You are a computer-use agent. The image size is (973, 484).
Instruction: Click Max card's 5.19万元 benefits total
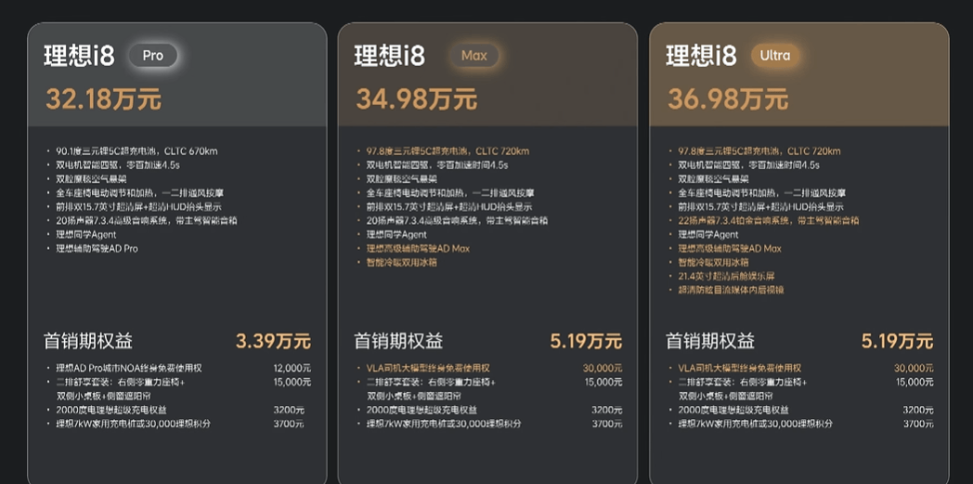[586, 341]
